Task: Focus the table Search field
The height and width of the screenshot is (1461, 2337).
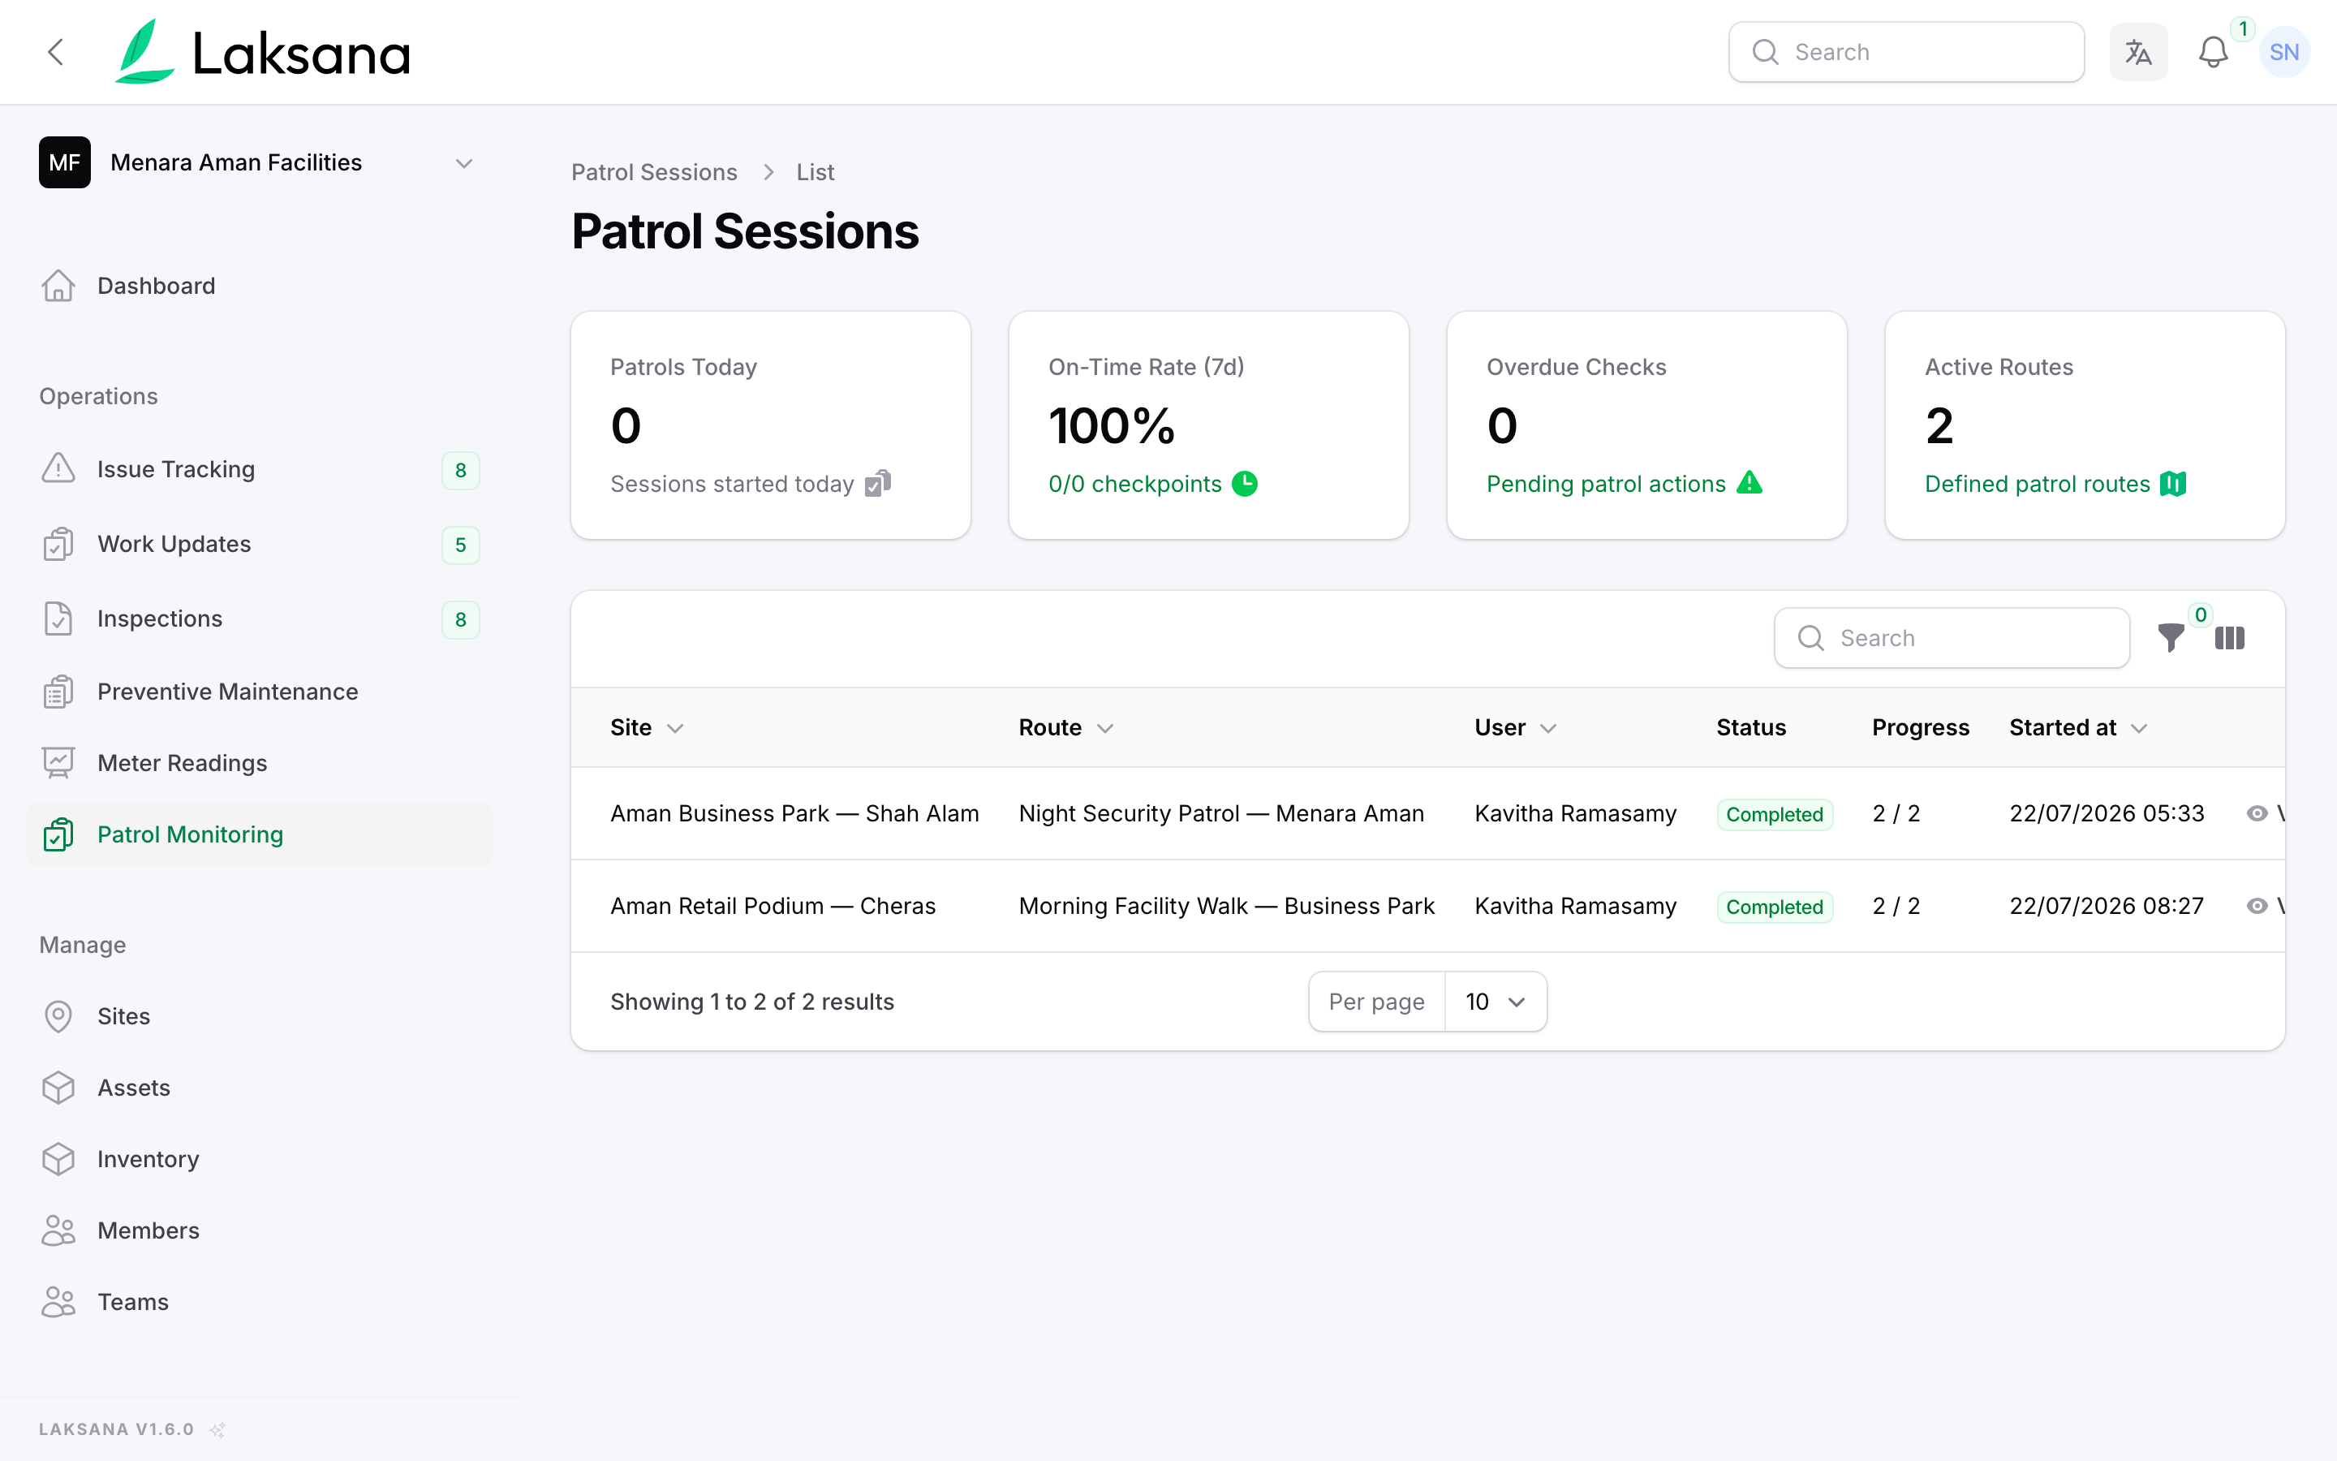Action: (x=1952, y=638)
